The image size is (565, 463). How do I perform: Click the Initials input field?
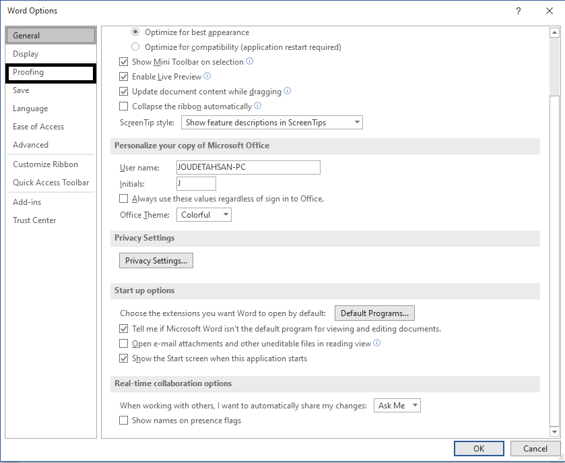pos(196,183)
